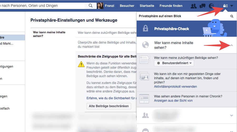This screenshot has width=237, height=132.
Task: Open the Benutzerdefiniert audience dropdown
Action: (x=174, y=63)
